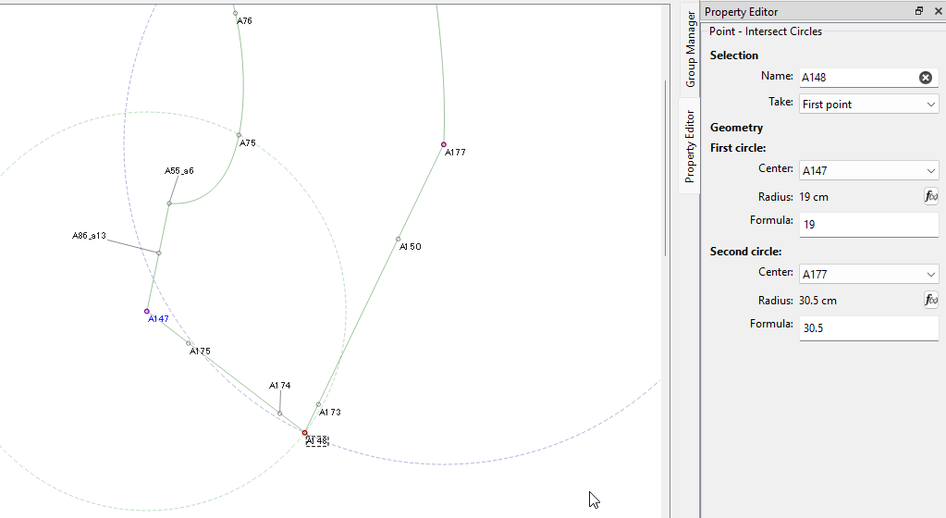Image resolution: width=946 pixels, height=518 pixels.
Task: Click the first circle Formula field
Action: tap(868, 224)
